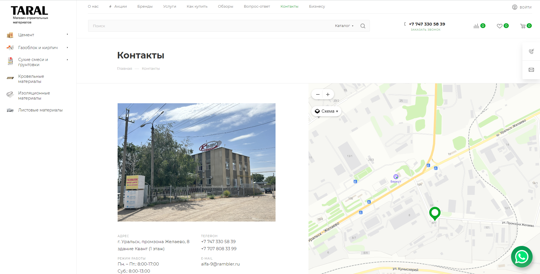This screenshot has width=540, height=274.
Task: Zoom in the map with plus
Action: 328,94
